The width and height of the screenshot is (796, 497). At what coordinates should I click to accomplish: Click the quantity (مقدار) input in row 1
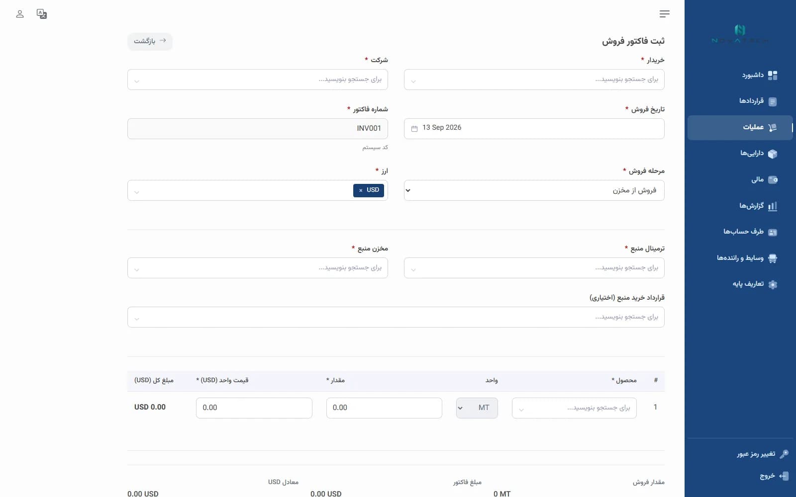[384, 408]
